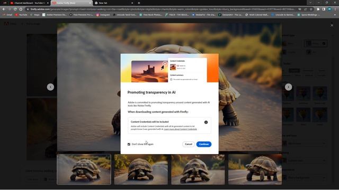
Task: Click the desert castle sample image in the dialog
Action: pos(149,71)
